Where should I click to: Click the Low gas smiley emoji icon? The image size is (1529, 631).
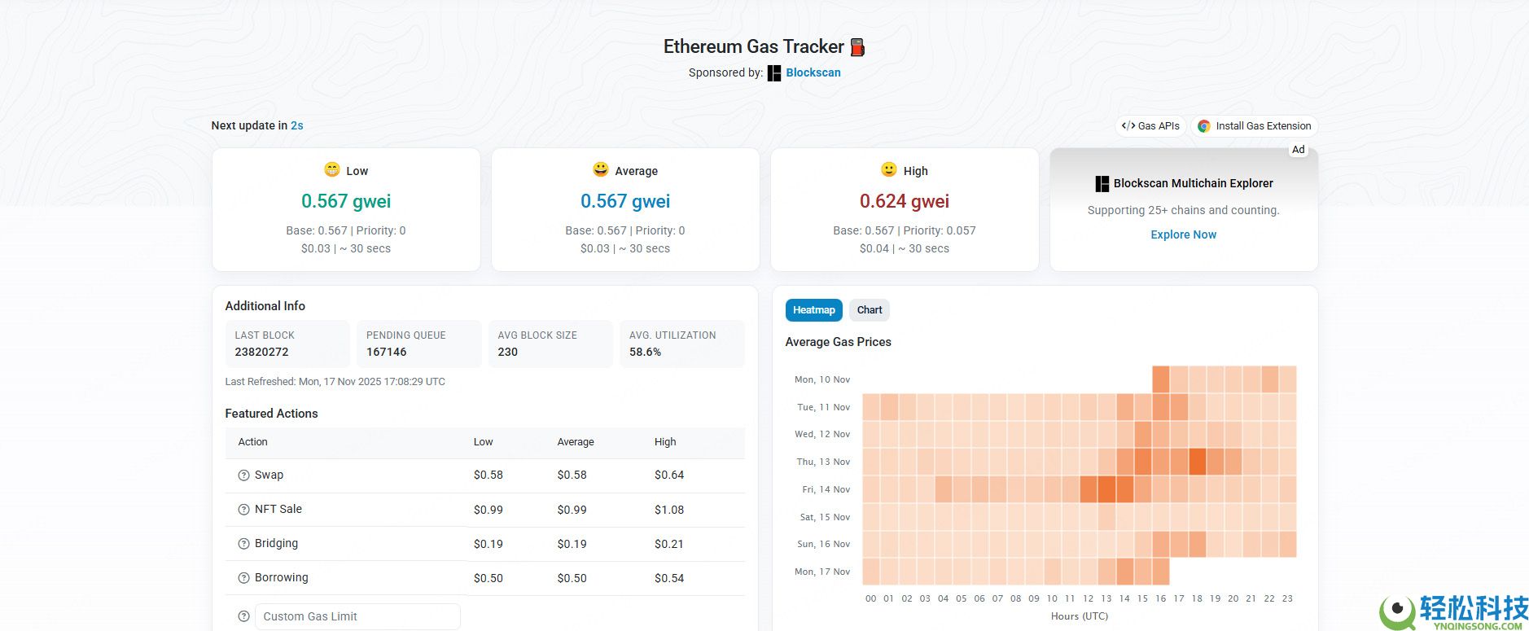[331, 170]
